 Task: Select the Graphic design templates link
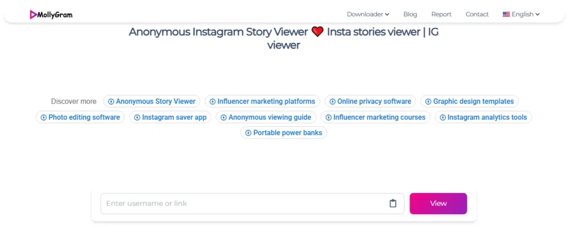pyautogui.click(x=473, y=101)
